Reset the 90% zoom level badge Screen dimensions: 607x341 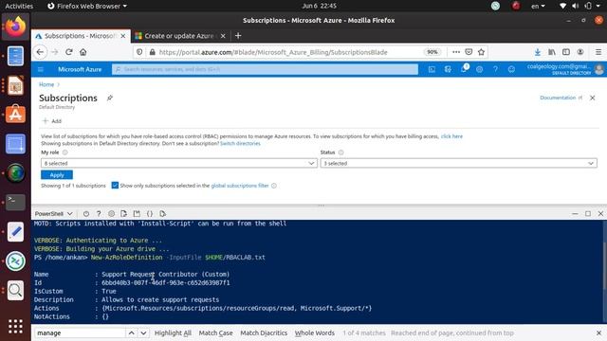click(x=432, y=52)
